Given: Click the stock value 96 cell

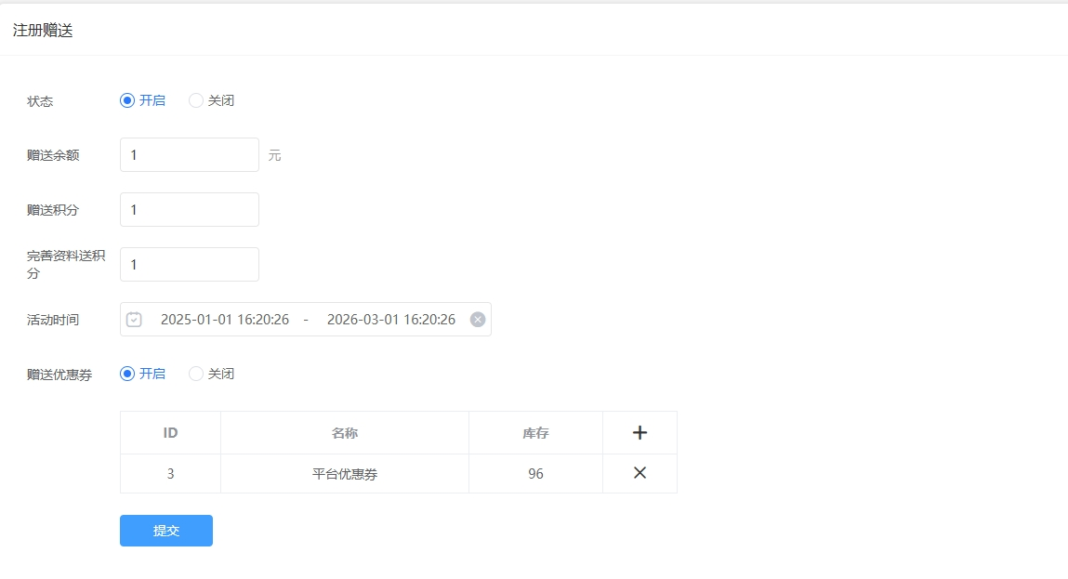Looking at the screenshot, I should click(x=535, y=474).
